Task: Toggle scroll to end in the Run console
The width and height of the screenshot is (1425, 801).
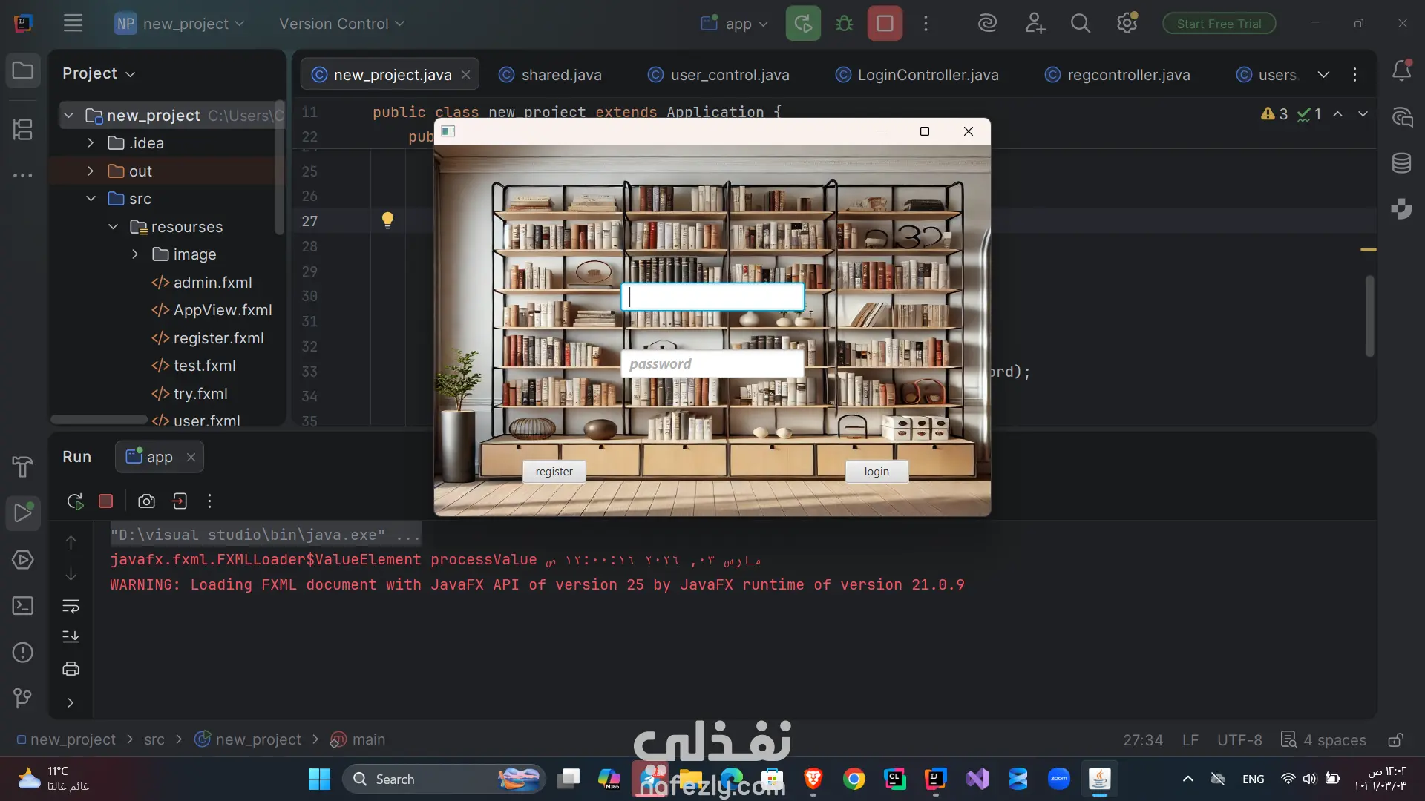Action: (71, 637)
